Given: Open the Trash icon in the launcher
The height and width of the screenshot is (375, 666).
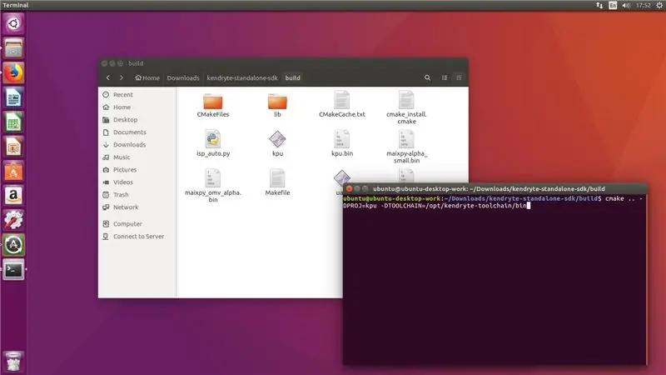Looking at the screenshot, I should (x=13, y=361).
